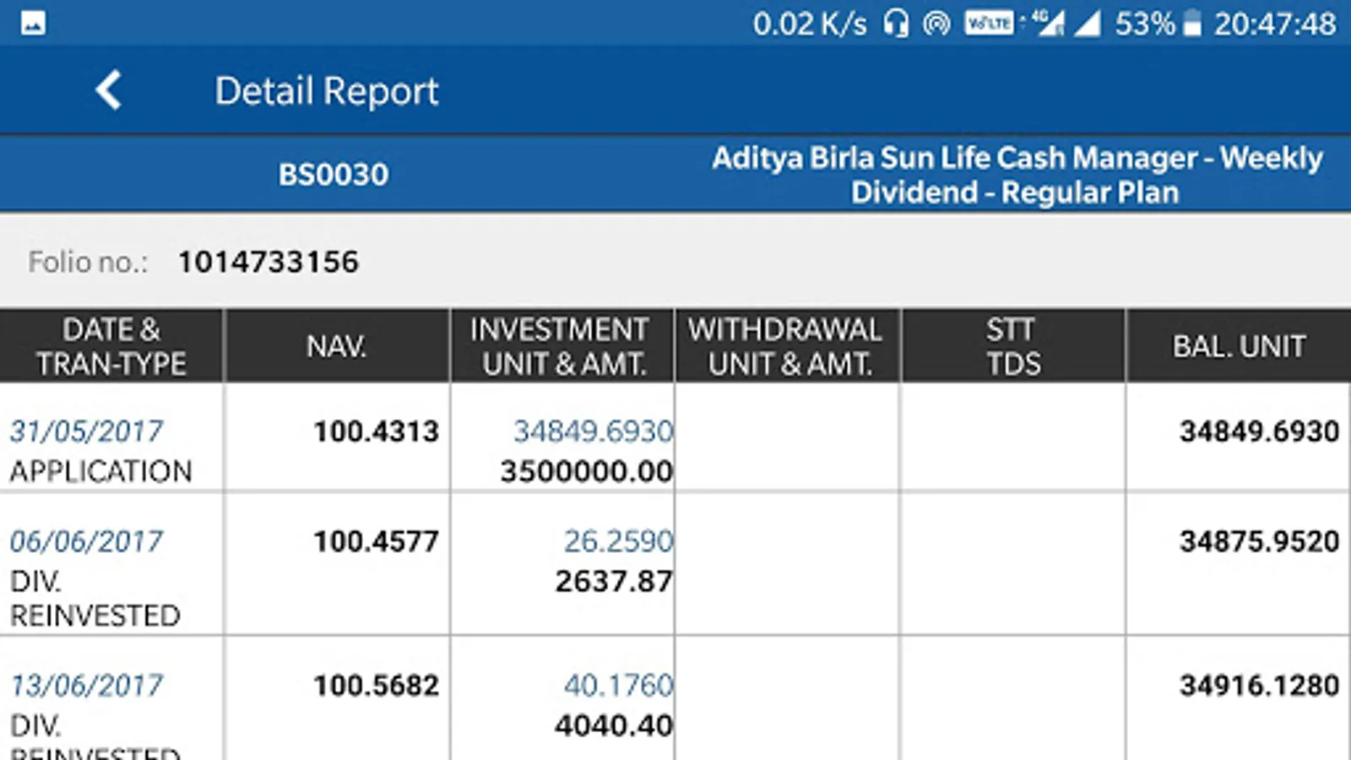Tap the Folio no. label
Screen dimensions: 1351x760
[88, 262]
